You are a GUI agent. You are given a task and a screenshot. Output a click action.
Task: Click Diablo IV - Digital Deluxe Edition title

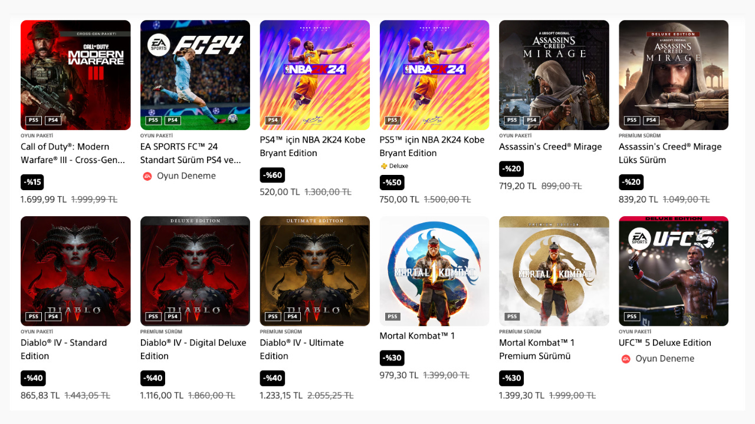pos(193,349)
